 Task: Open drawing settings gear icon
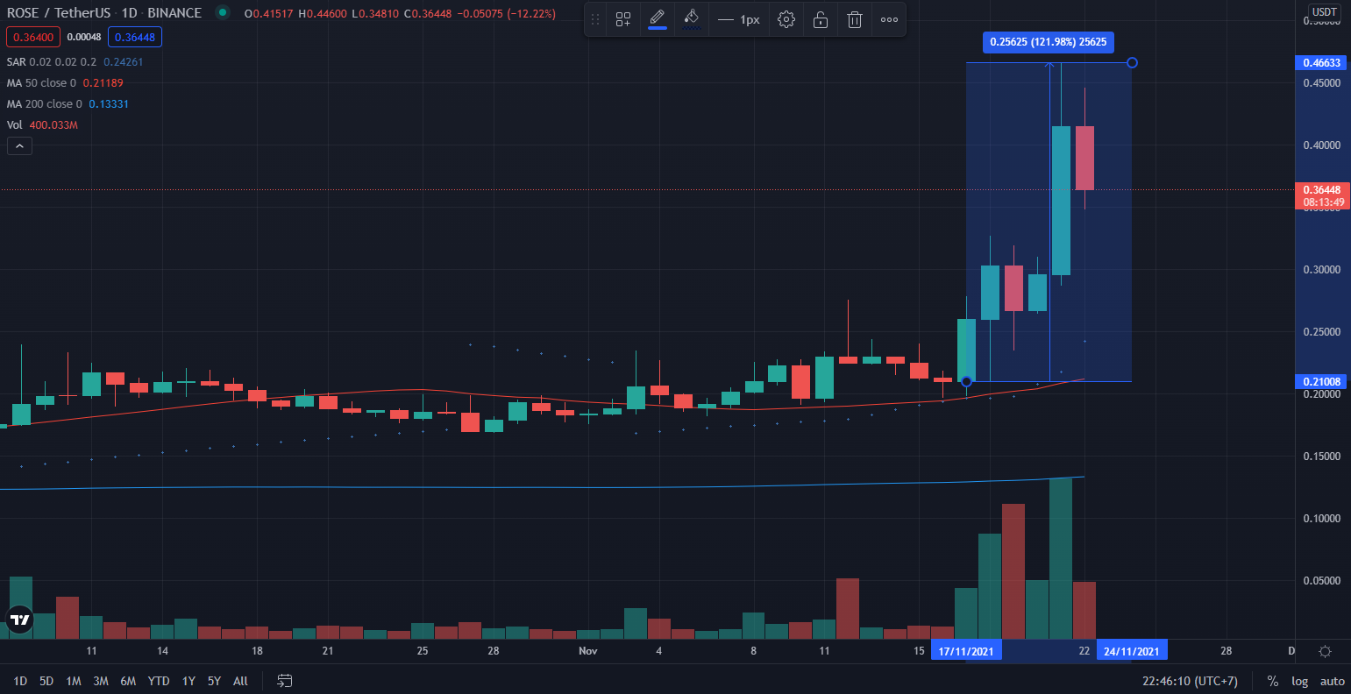coord(786,19)
